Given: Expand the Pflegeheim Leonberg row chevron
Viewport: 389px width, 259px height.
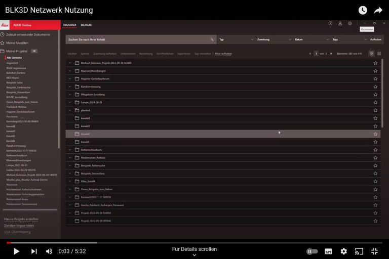Looking at the screenshot, I should coord(70,95).
